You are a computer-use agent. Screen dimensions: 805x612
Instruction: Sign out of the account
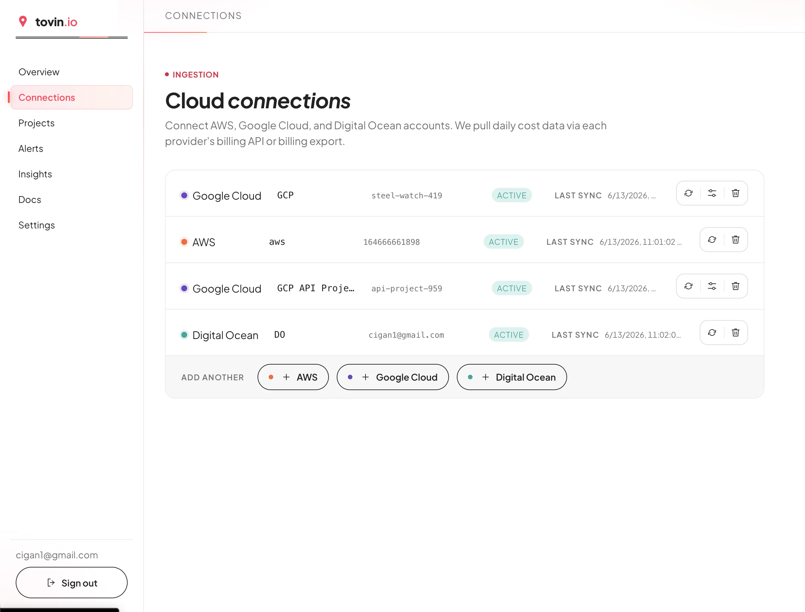pyautogui.click(x=71, y=583)
